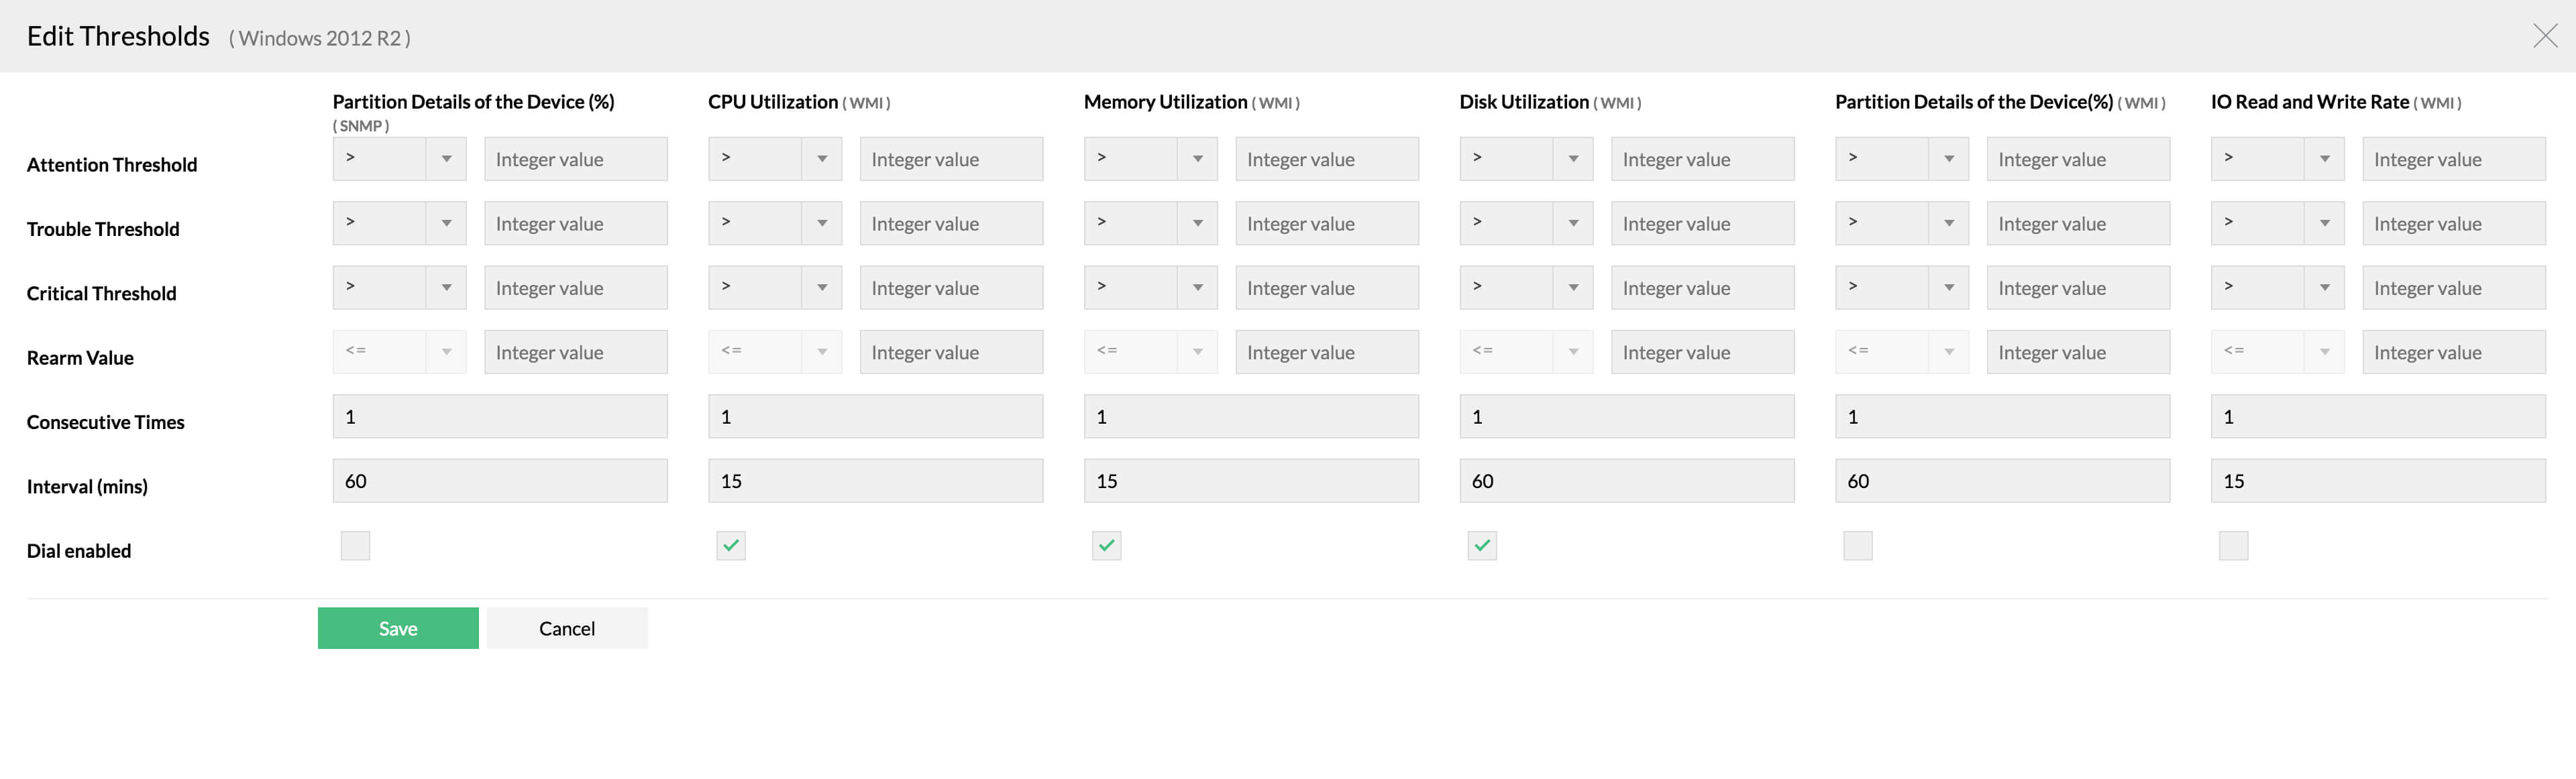Uncheck the Dial enabled box under Memory Utilization

[1106, 545]
